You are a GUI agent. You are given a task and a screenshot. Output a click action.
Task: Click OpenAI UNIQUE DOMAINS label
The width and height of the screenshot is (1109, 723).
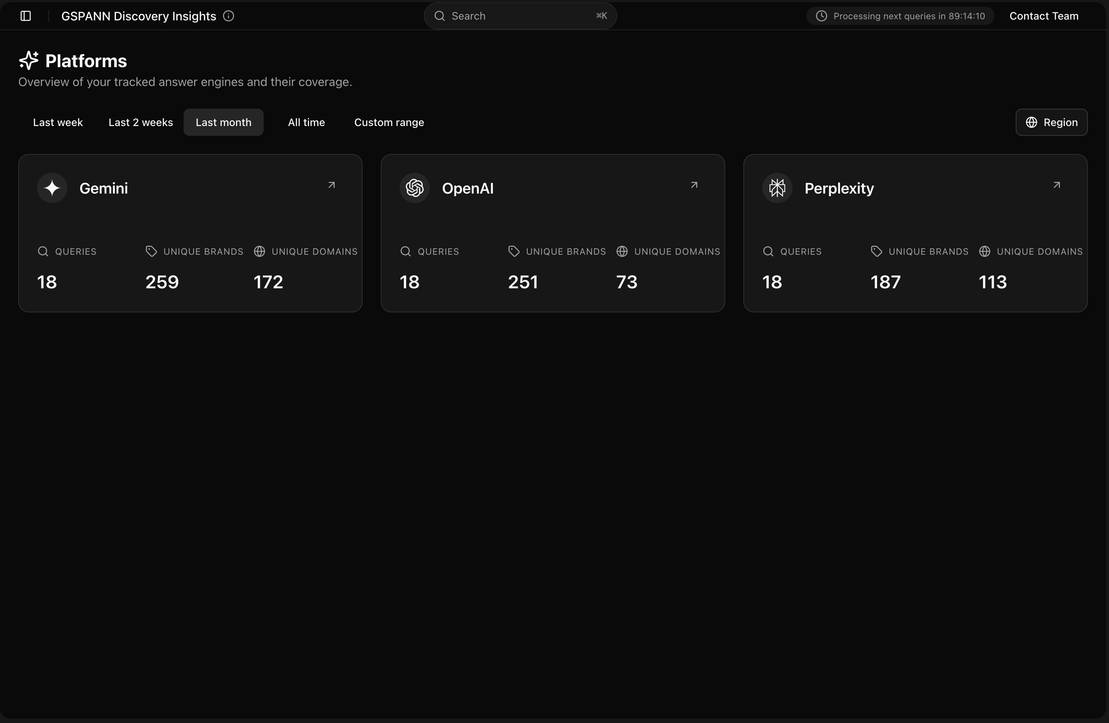[x=678, y=251]
